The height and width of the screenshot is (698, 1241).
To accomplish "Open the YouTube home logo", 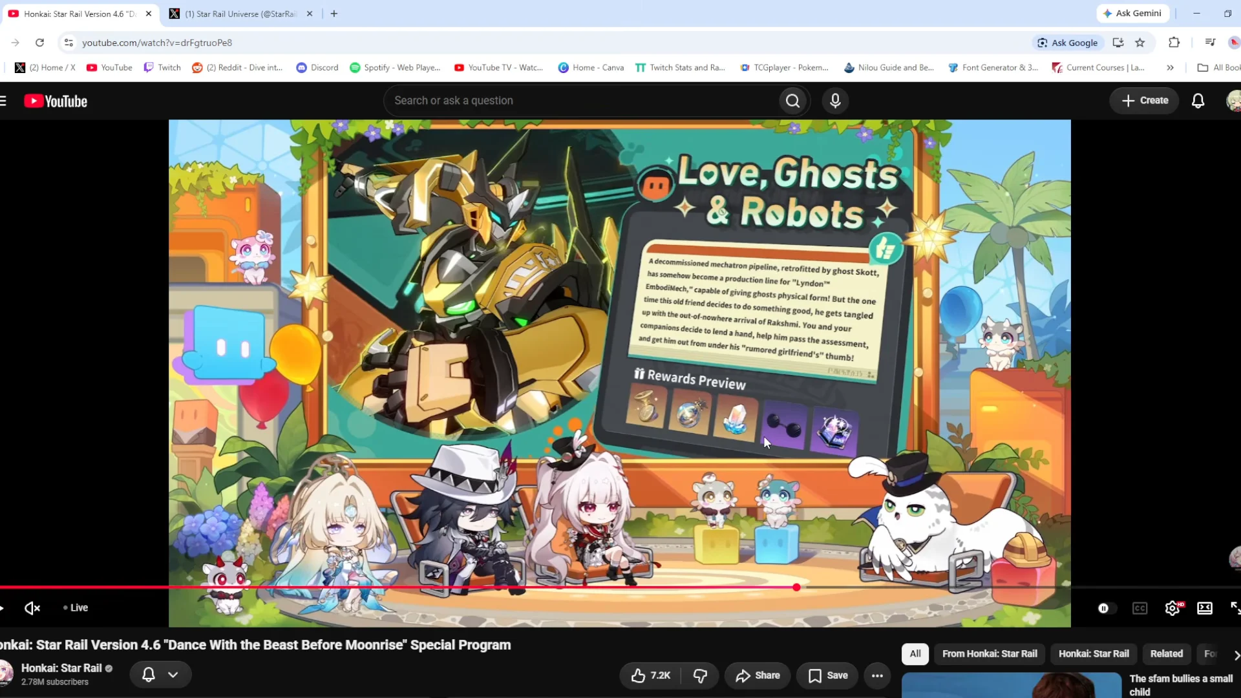I will (56, 101).
